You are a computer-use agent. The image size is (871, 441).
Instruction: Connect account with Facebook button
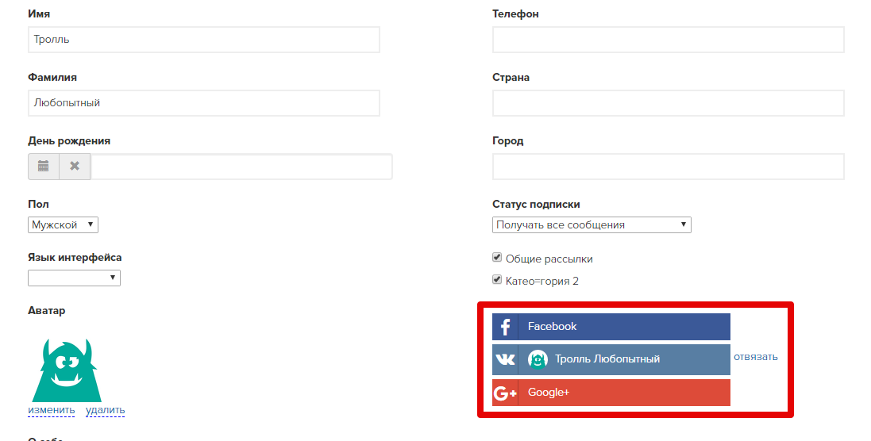tap(611, 327)
